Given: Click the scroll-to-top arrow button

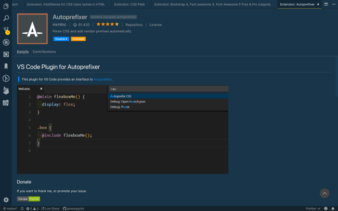Looking at the screenshot, I should 324,193.
